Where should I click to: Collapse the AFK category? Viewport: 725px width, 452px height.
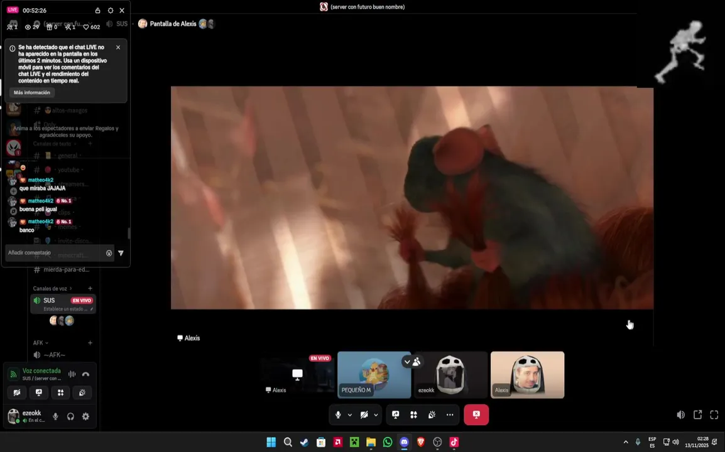[40, 343]
